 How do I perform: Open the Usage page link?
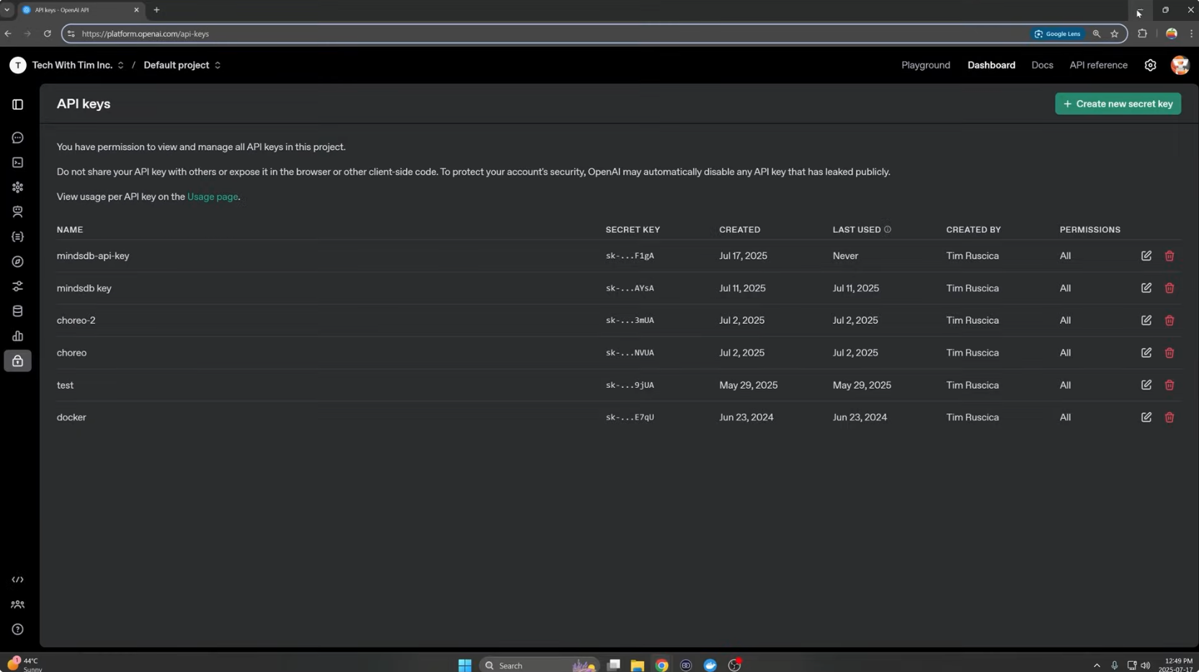(213, 196)
